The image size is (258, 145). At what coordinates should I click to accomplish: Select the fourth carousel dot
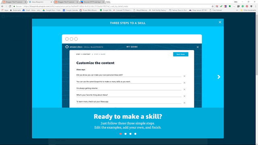pos(135,134)
